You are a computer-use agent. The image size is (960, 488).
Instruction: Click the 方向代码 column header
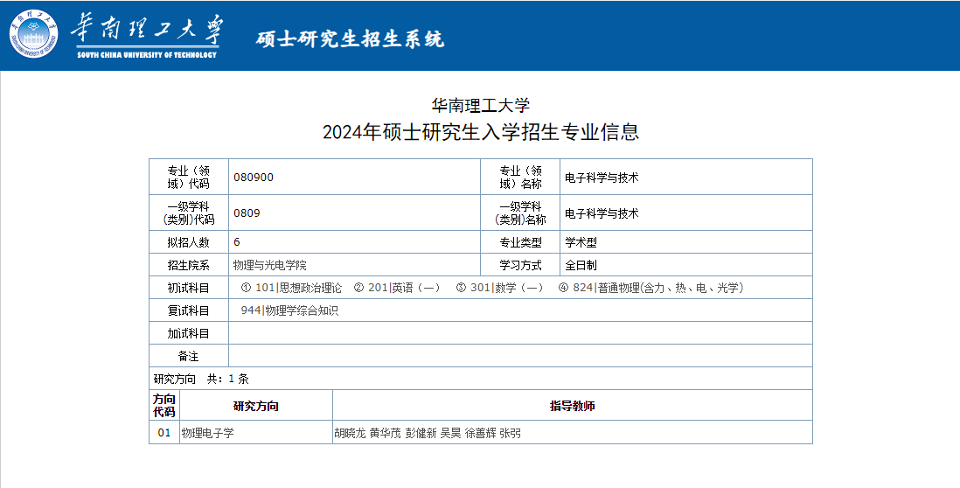pyautogui.click(x=164, y=405)
